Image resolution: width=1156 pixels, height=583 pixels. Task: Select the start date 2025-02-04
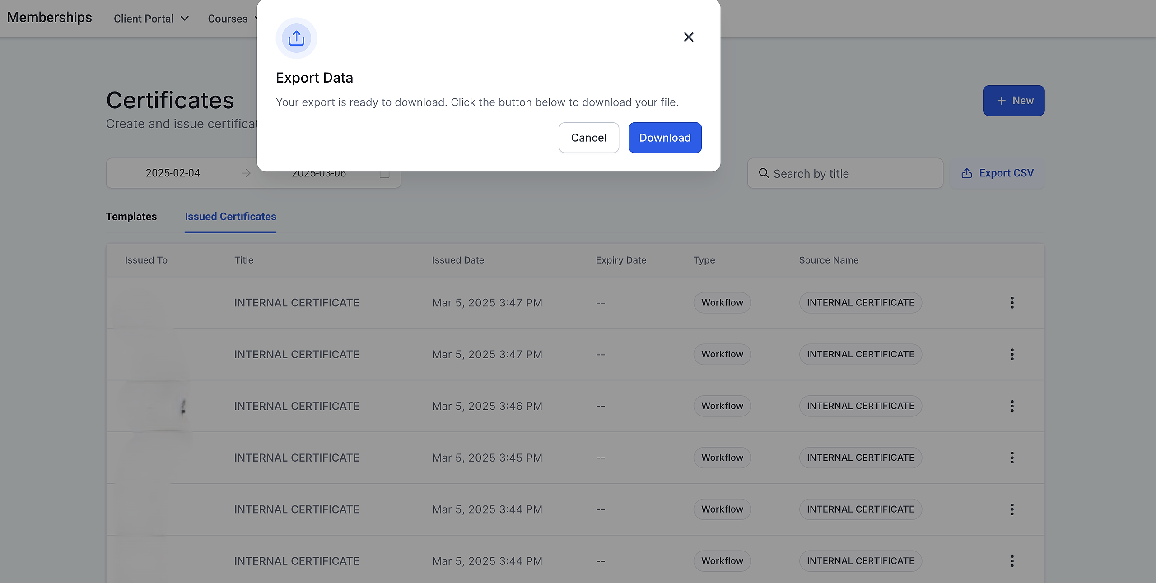click(x=172, y=173)
